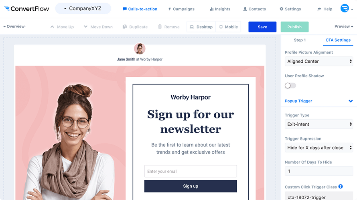Open the Trigger Supression dropdown
357x200 pixels.
[319, 148]
